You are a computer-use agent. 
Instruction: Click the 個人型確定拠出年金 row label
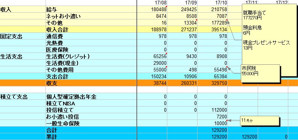[x=91, y=96]
